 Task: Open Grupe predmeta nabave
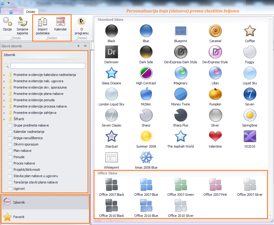(31, 125)
